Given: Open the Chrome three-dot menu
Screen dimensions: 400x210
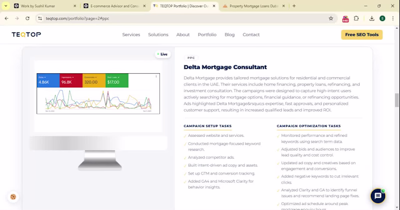Looking at the screenshot, I should [x=393, y=18].
